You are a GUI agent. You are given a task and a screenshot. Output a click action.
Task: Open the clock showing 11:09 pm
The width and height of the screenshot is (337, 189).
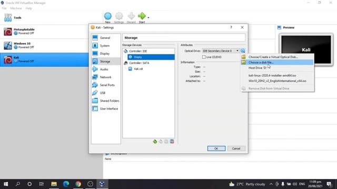315,184
